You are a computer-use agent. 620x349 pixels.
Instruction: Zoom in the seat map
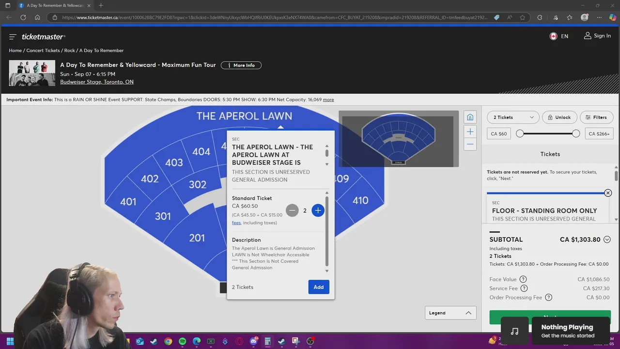[470, 131]
